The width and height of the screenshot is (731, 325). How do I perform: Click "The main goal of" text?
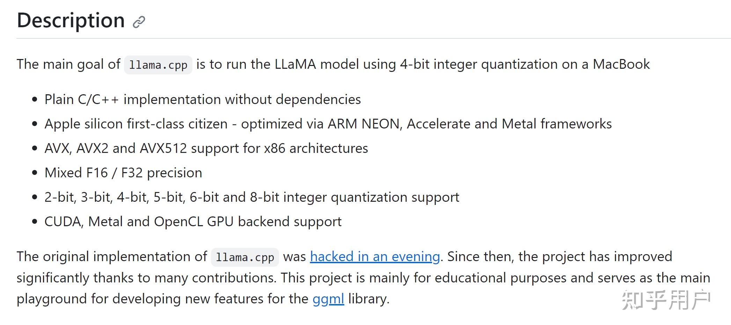[68, 64]
